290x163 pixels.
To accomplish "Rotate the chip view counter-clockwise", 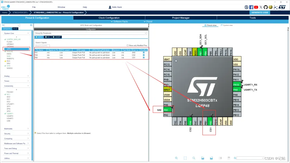I will pos(211,158).
